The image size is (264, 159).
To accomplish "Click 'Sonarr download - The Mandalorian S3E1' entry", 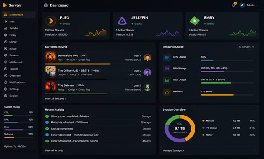I will (75, 135).
